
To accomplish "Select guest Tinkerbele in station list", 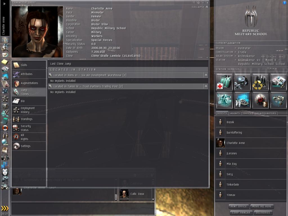I will pos(251,184).
